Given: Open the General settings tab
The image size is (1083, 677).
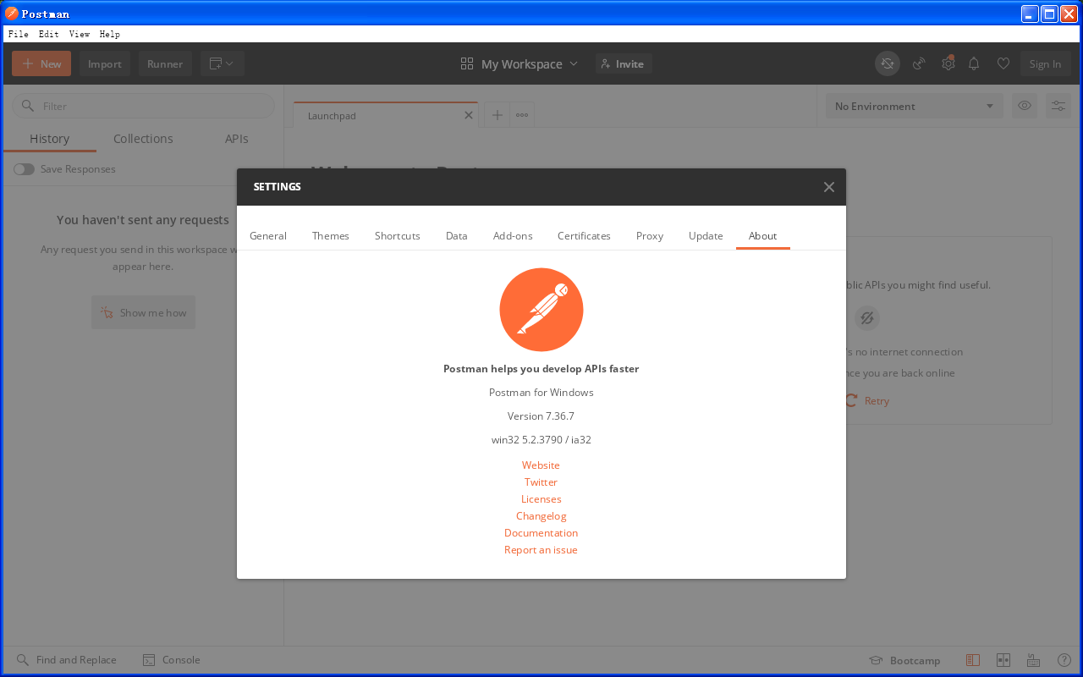Looking at the screenshot, I should tap(268, 236).
